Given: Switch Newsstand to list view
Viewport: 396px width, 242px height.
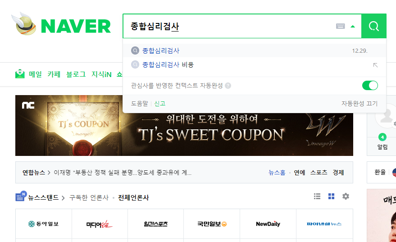Looking at the screenshot, I should (x=317, y=196).
